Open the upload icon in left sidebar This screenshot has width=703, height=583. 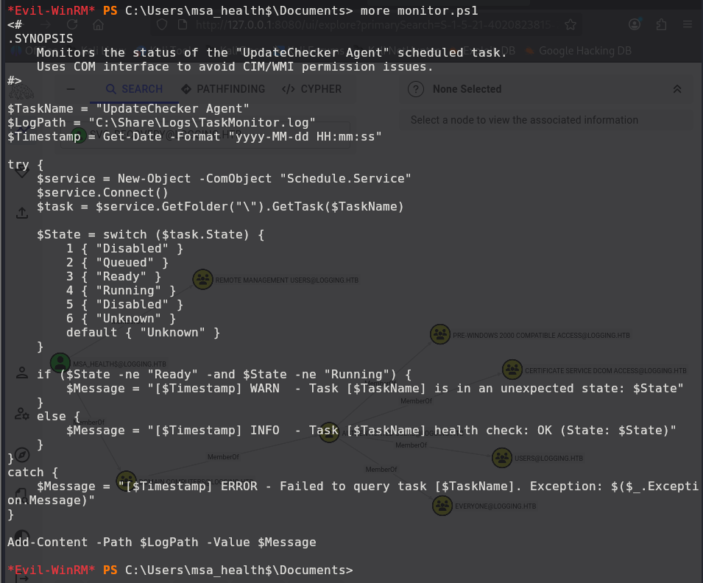click(x=22, y=213)
